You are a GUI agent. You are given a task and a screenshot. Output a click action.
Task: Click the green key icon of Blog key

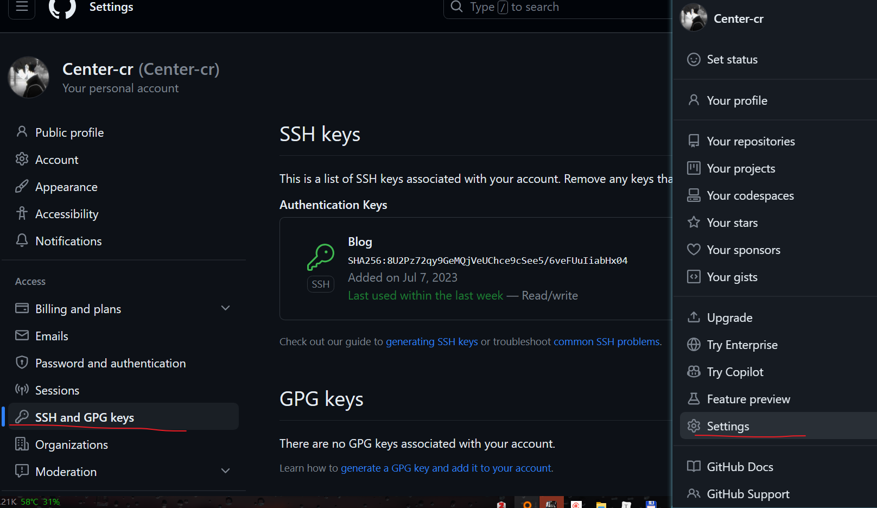(320, 257)
